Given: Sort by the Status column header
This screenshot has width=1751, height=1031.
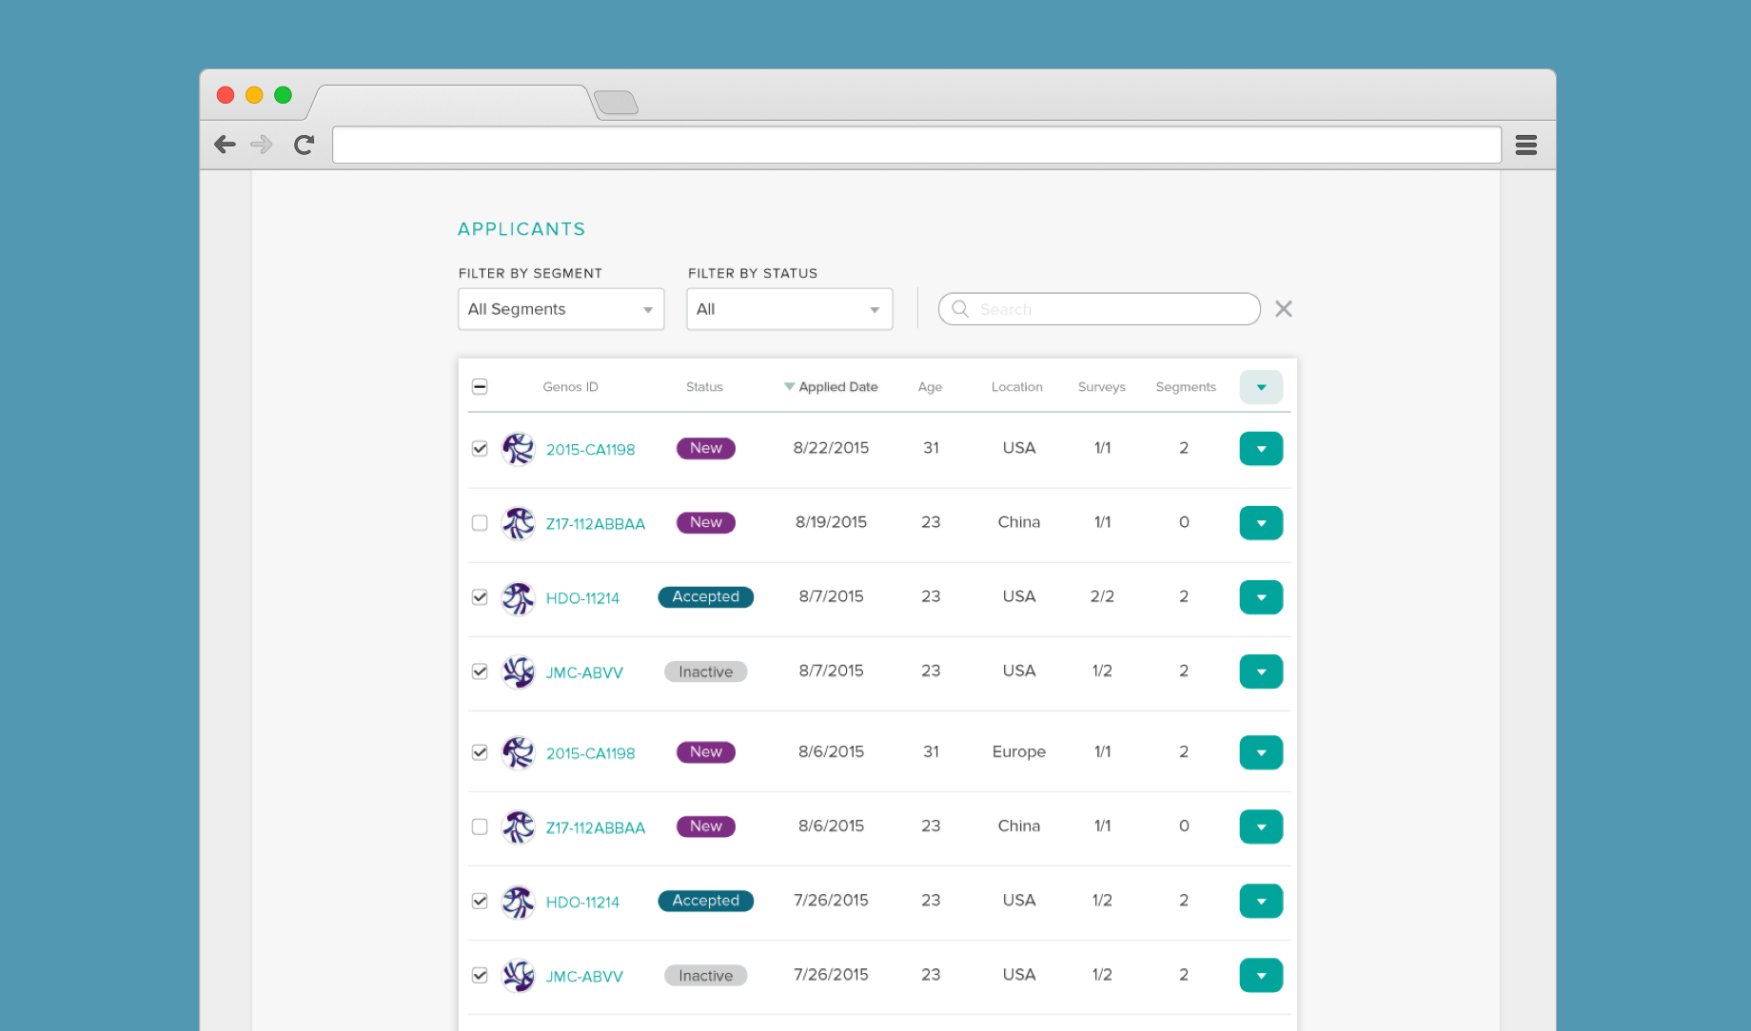Looking at the screenshot, I should click(x=704, y=387).
